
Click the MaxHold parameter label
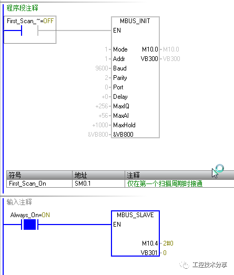[x=124, y=125]
